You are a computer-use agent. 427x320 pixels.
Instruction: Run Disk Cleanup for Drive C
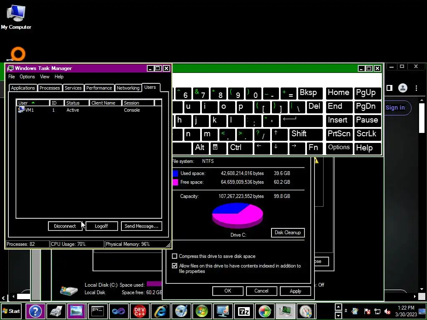288,232
